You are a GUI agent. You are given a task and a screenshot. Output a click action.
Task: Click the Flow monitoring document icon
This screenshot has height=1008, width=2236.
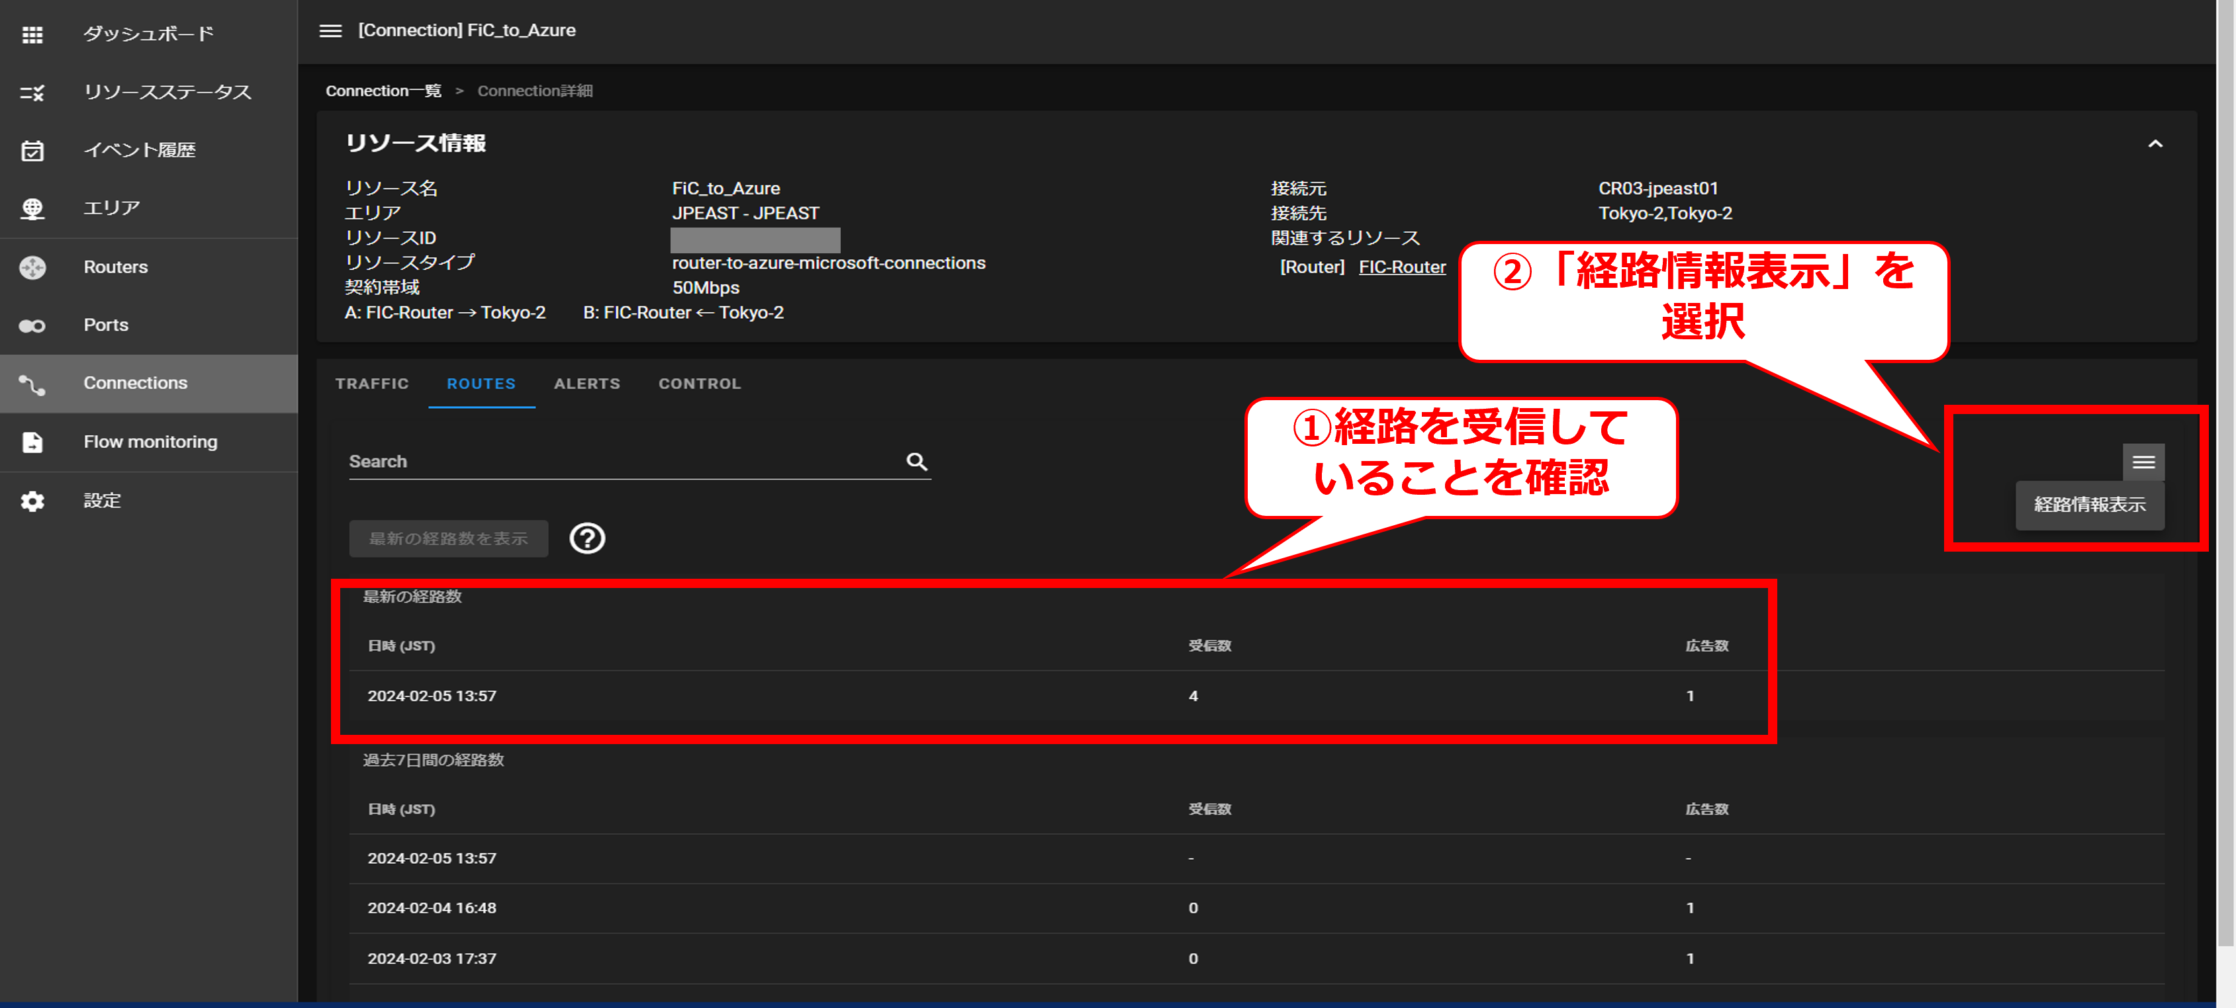tap(32, 442)
